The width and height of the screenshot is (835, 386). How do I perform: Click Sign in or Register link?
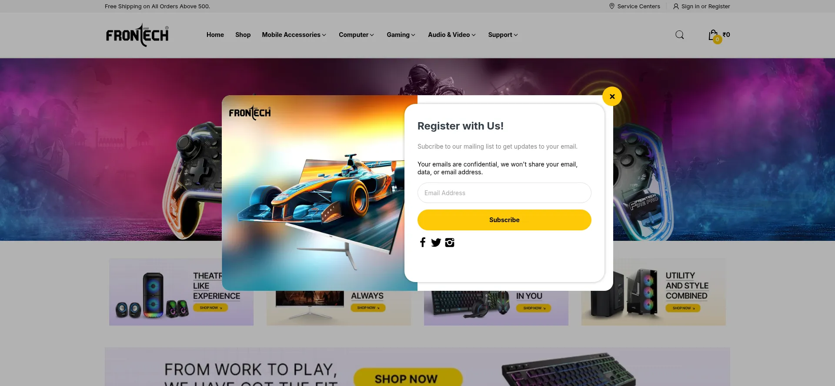(705, 6)
